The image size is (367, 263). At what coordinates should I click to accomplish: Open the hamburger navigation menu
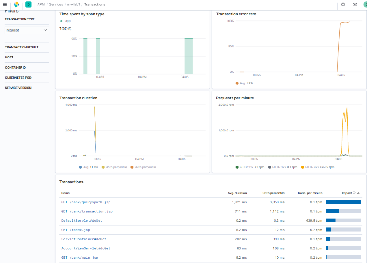5,4
